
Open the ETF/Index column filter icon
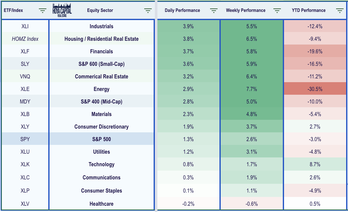[x=43, y=11]
